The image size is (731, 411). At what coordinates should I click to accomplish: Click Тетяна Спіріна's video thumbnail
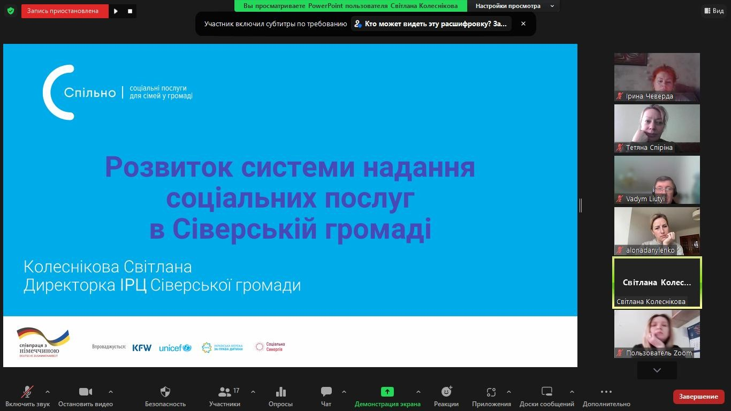(657, 128)
